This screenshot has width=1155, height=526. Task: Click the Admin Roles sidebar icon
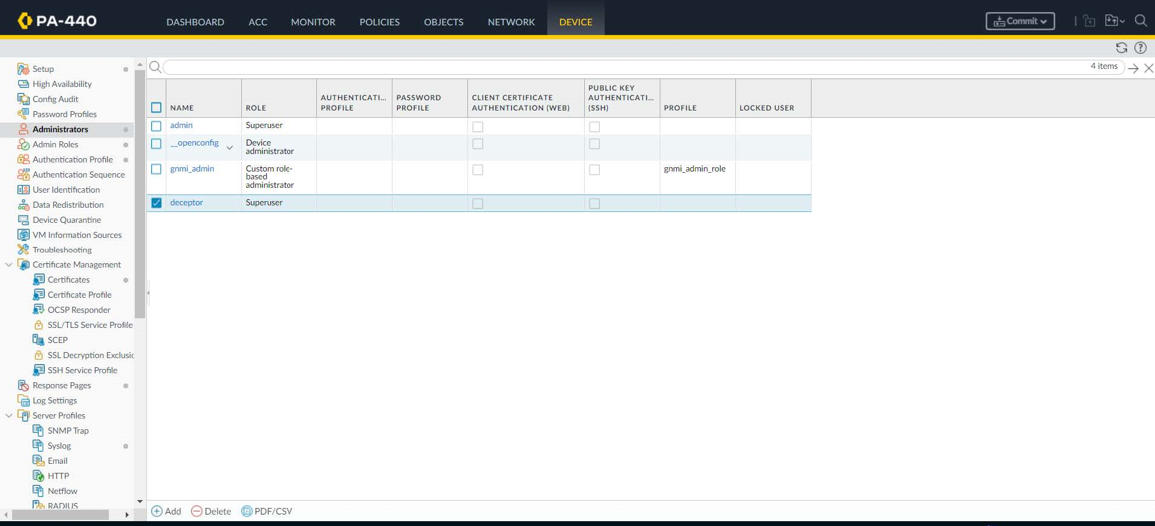pos(24,144)
